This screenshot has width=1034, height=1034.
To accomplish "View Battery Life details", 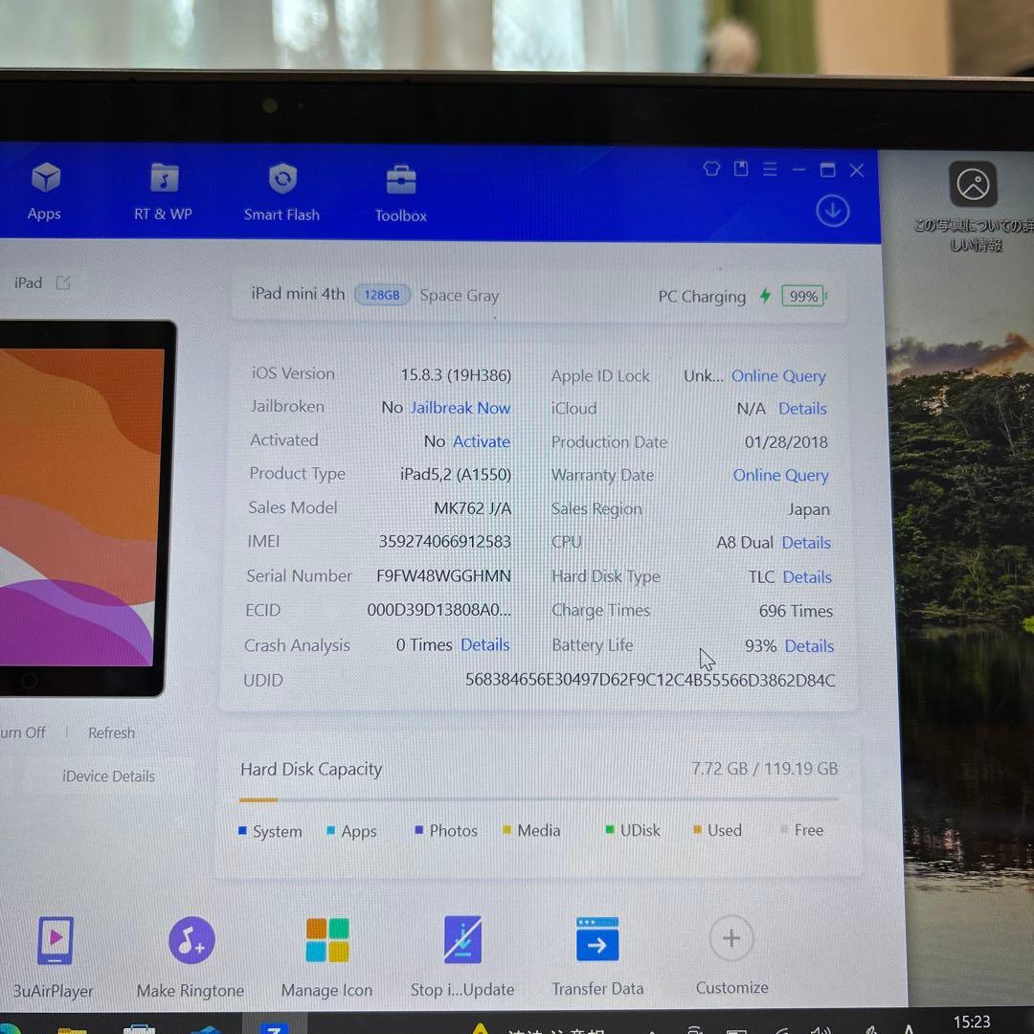I will tap(809, 646).
